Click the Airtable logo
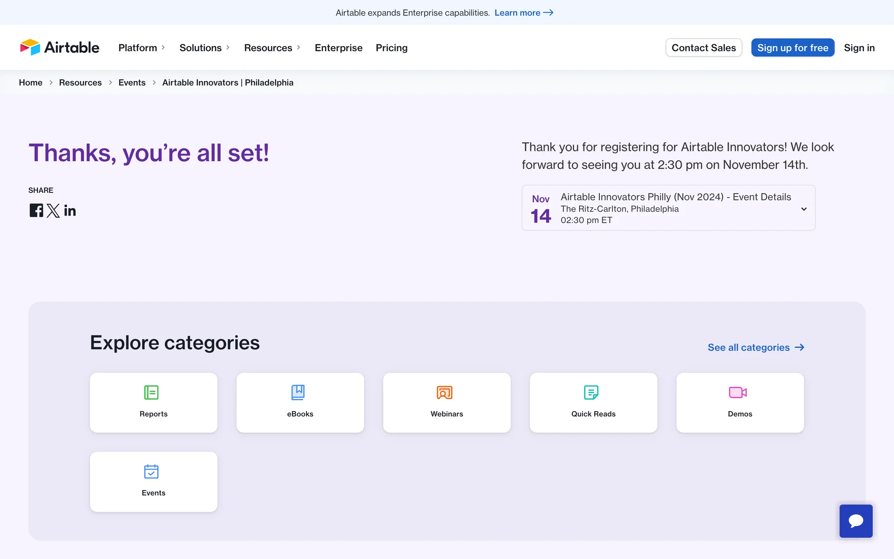Image resolution: width=894 pixels, height=559 pixels. pos(60,48)
